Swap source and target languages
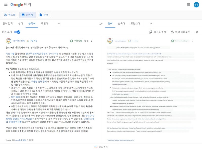Screen dimensions: 202x150 [101, 24]
